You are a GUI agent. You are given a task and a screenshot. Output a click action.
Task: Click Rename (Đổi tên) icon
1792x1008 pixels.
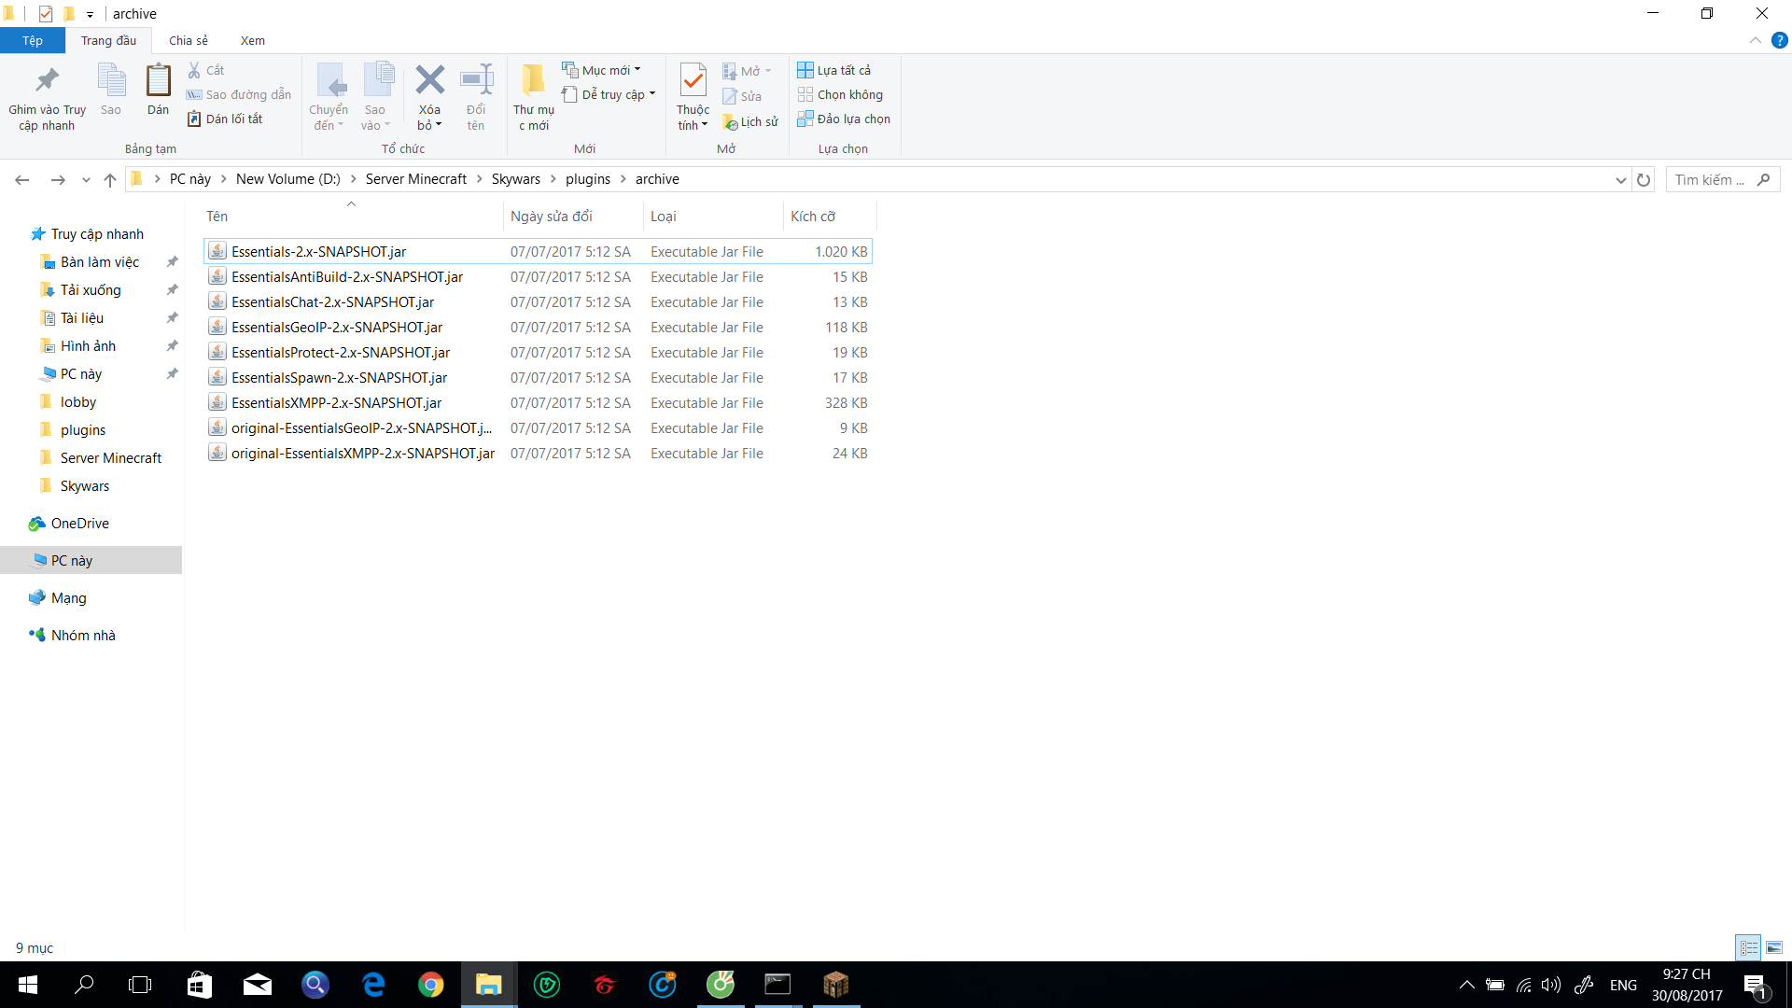coord(476,81)
